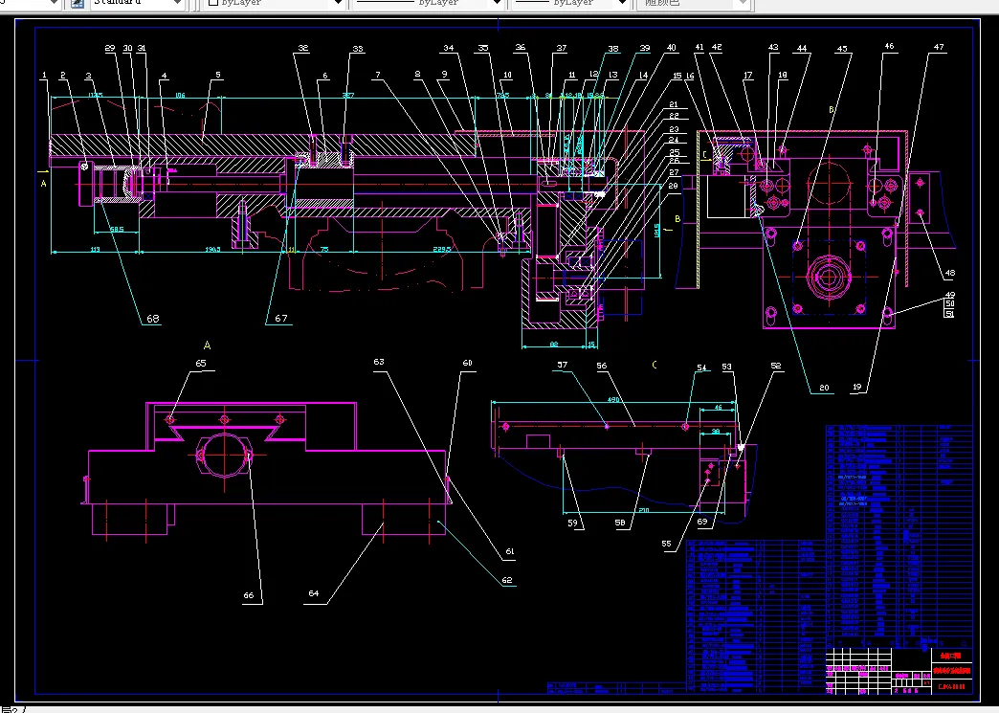The width and height of the screenshot is (999, 713).
Task: Select part balloon label 57
Action: 562,365
